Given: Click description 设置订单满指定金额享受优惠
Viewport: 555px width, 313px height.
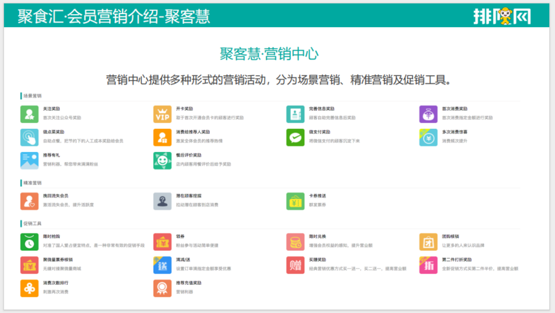Looking at the screenshot, I should pyautogui.click(x=203, y=269).
